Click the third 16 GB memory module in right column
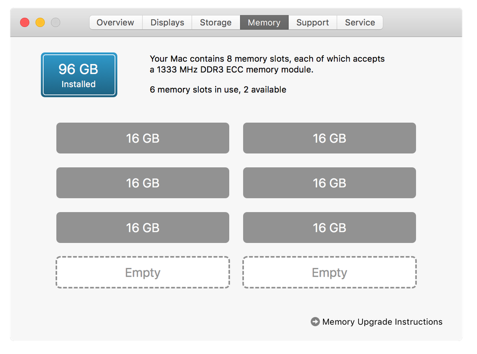477x354 pixels. coord(329,227)
